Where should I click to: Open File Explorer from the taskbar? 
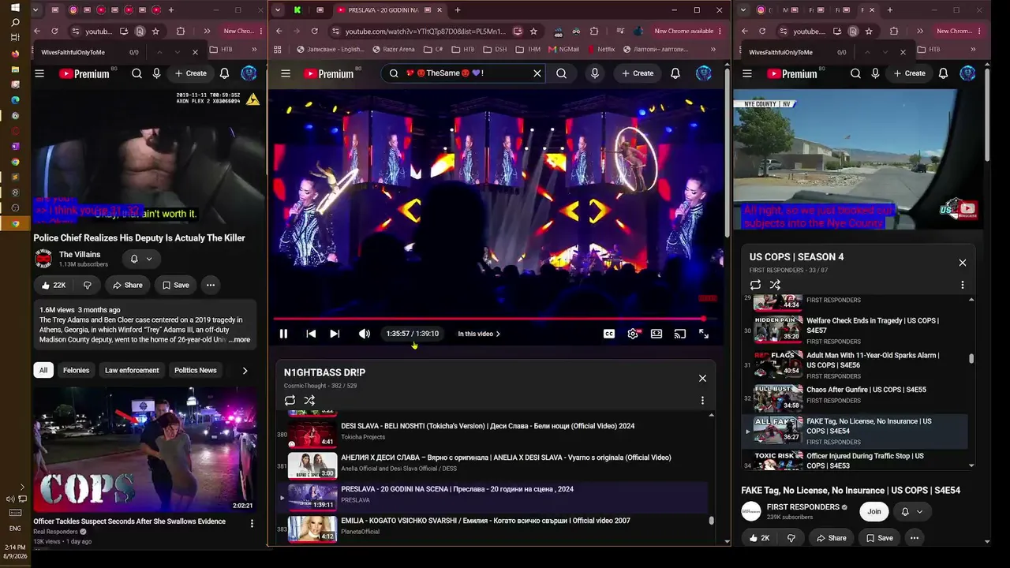tap(15, 69)
